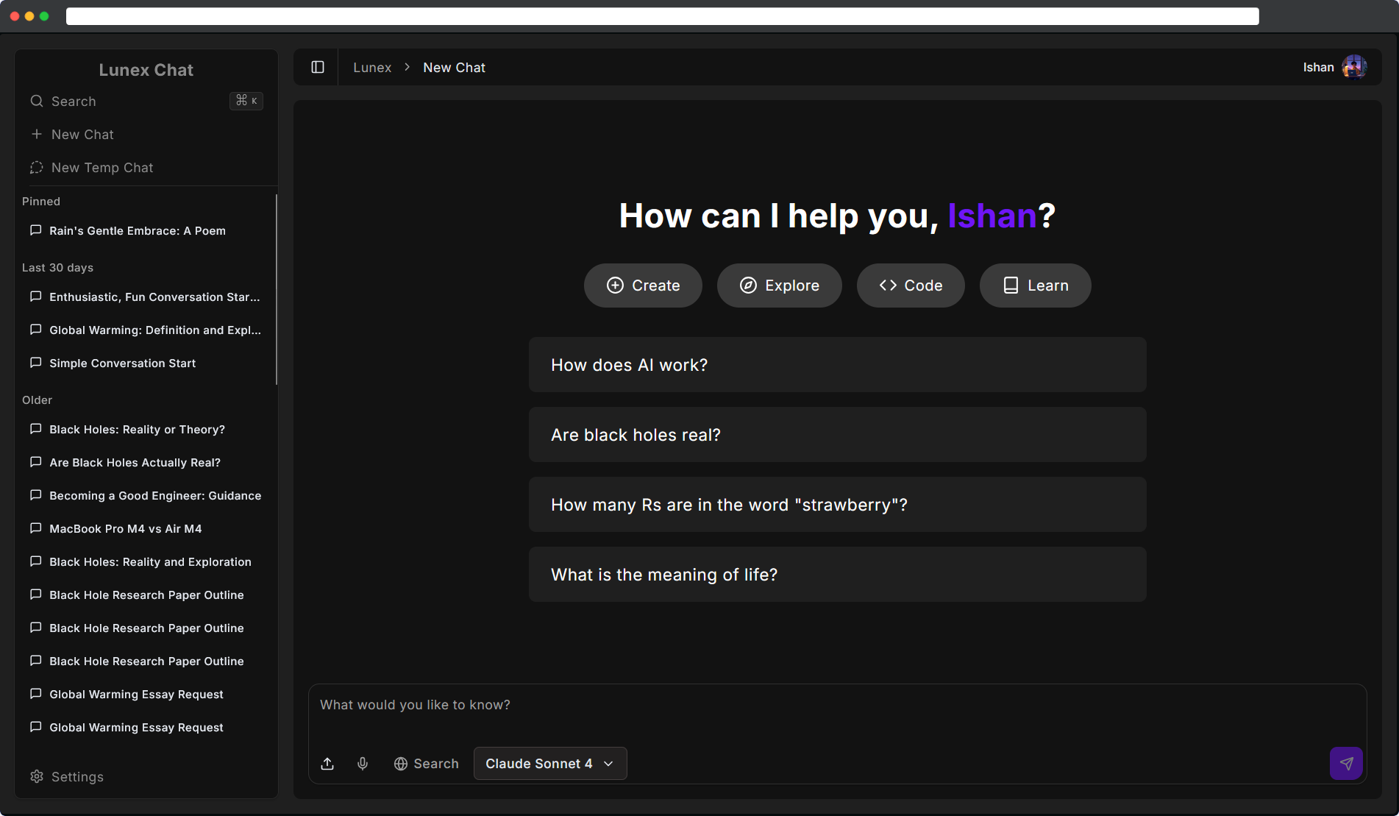This screenshot has width=1399, height=816.
Task: Switch to the Code category
Action: click(910, 285)
